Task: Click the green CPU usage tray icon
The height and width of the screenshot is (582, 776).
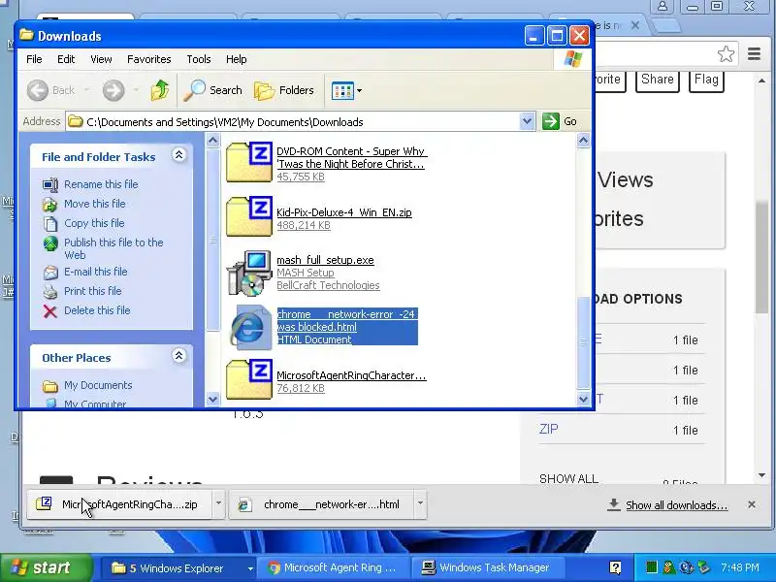Action: click(x=651, y=567)
